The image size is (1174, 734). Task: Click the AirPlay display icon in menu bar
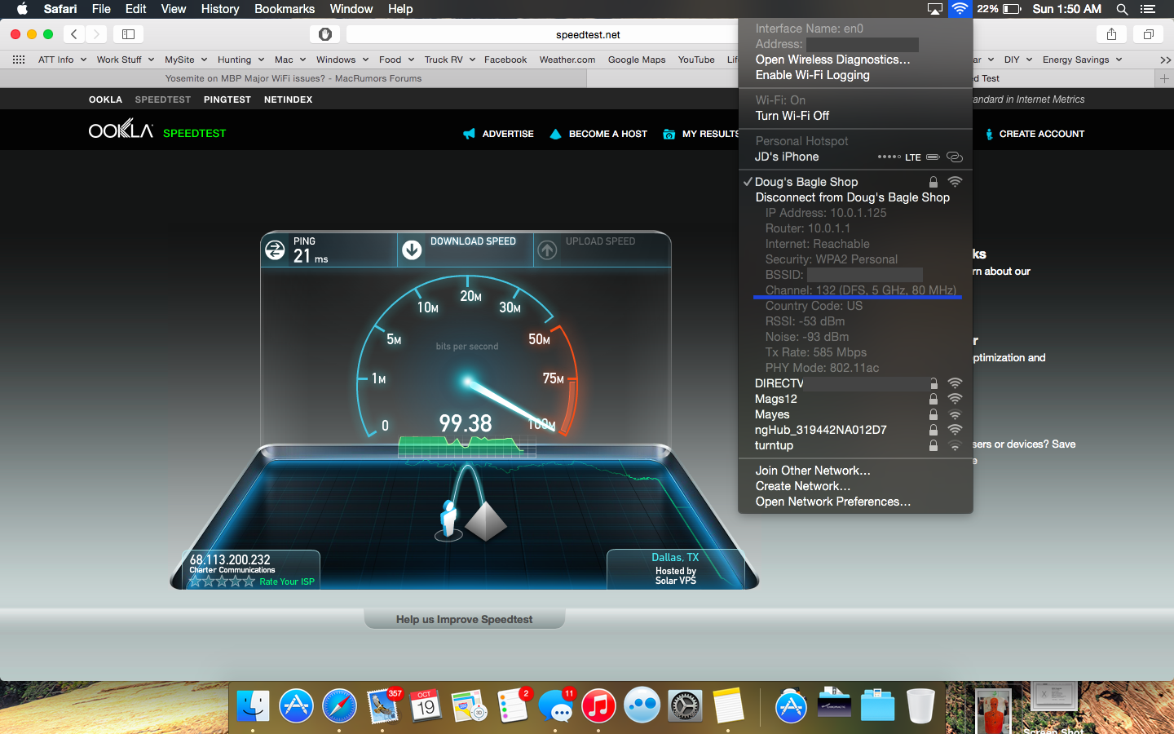935,9
